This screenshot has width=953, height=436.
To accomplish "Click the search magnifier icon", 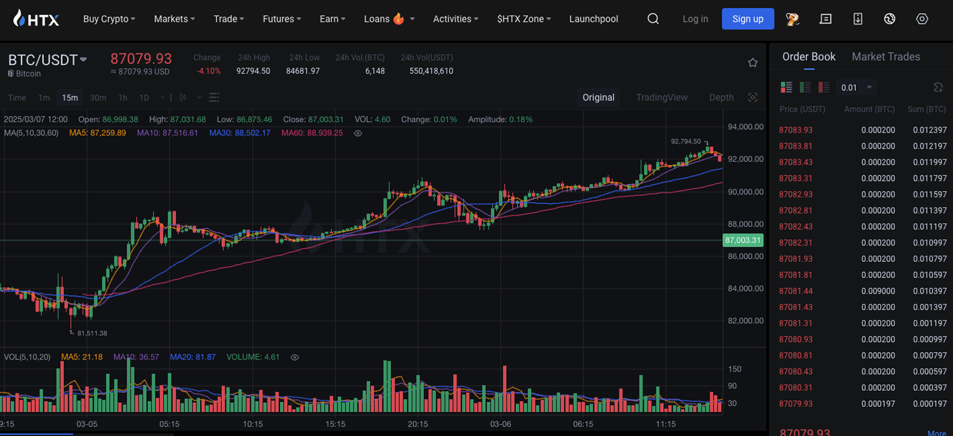I will pyautogui.click(x=653, y=19).
